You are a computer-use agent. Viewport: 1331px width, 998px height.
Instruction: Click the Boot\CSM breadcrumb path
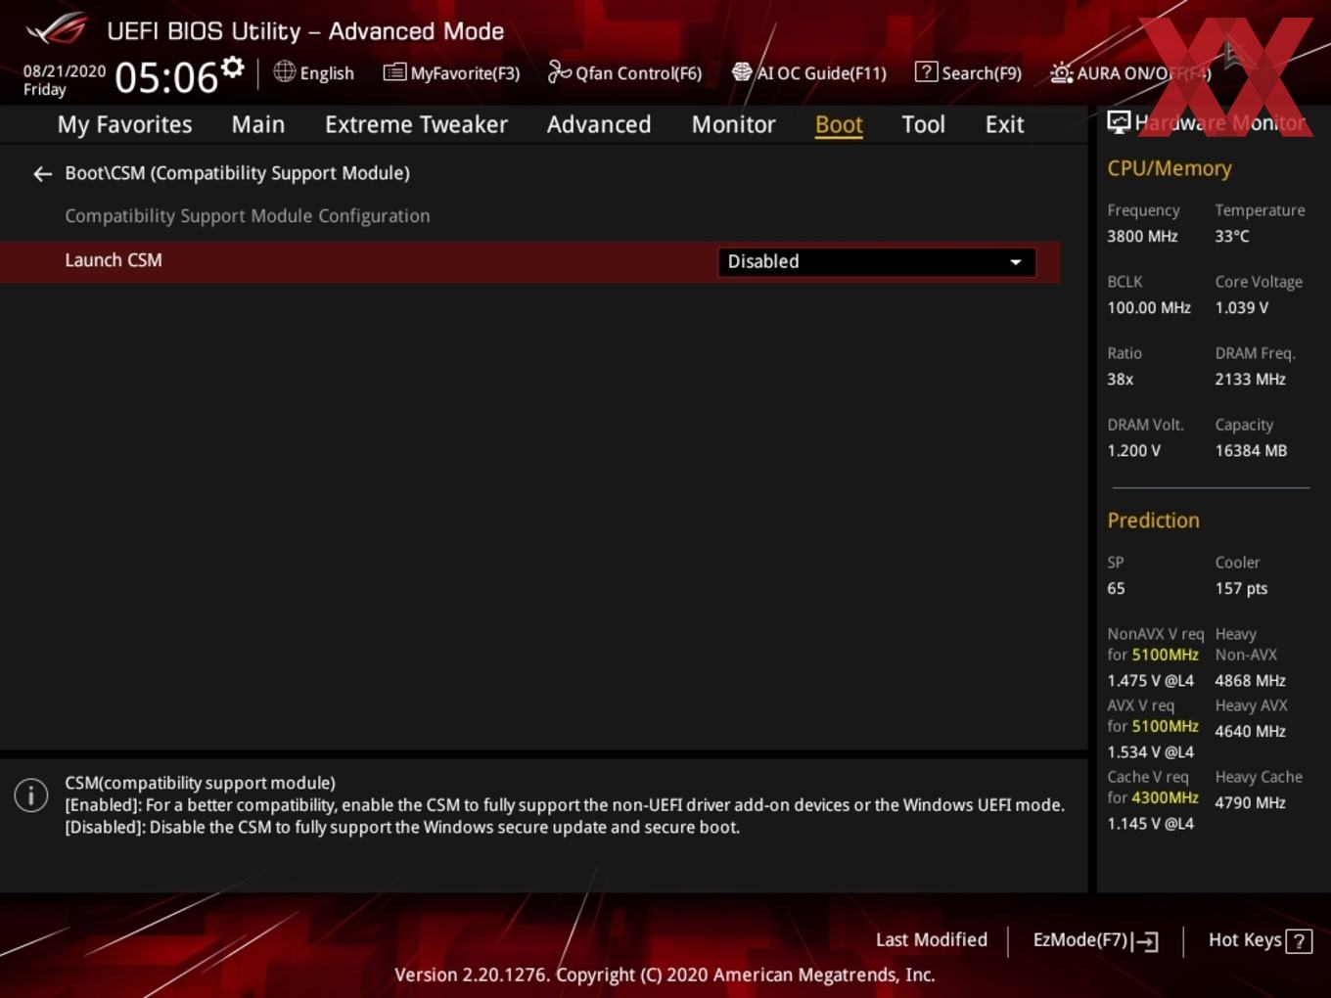[237, 173]
